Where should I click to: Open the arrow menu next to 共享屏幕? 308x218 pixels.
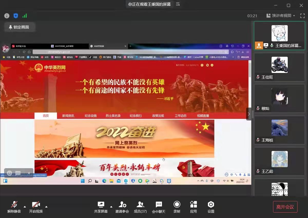pos(111,206)
